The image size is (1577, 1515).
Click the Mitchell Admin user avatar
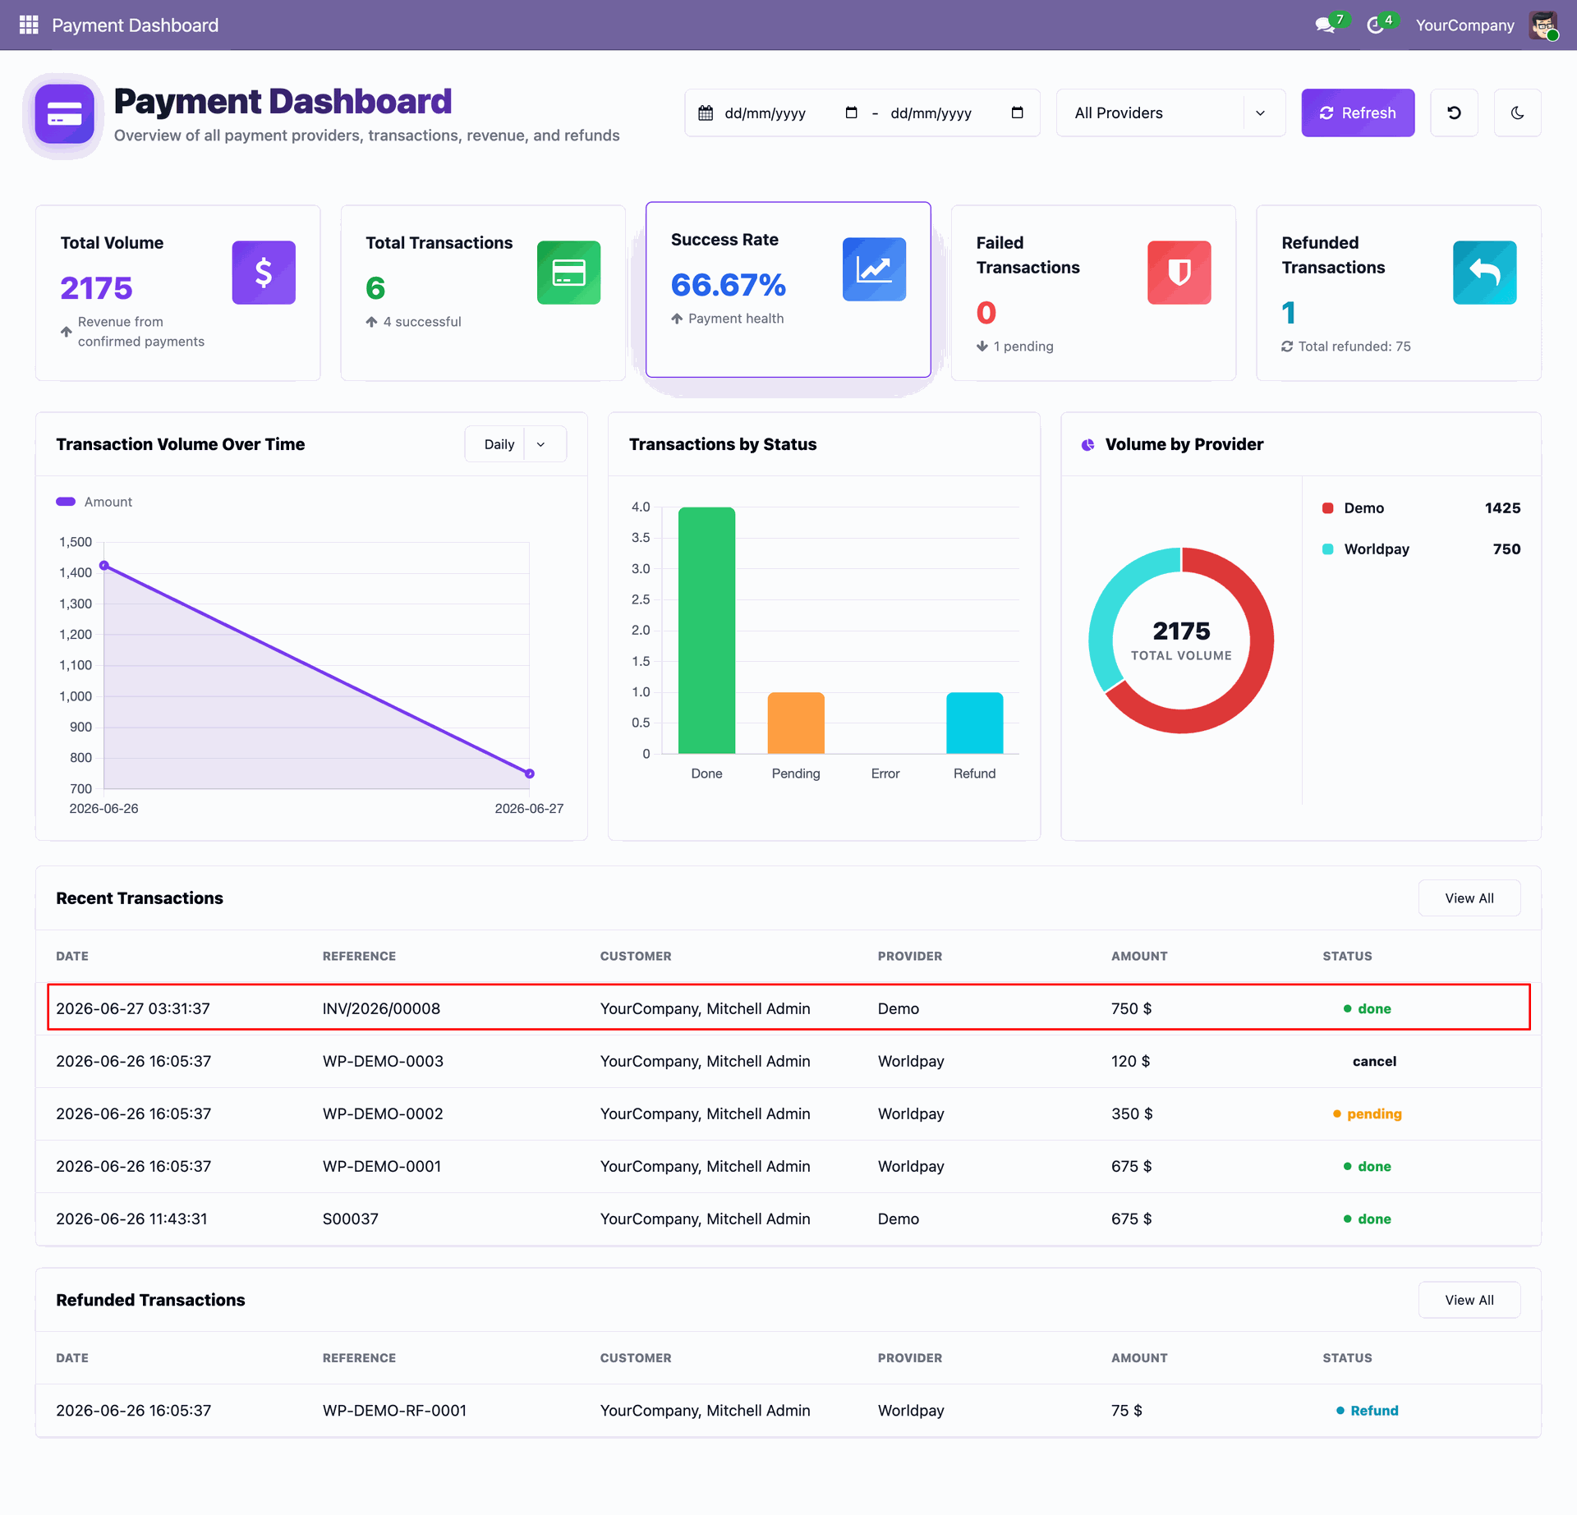pyautogui.click(x=1543, y=25)
